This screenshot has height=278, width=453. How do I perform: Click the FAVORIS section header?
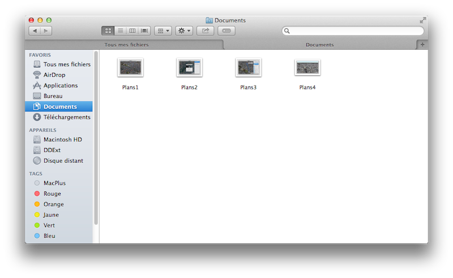click(40, 55)
